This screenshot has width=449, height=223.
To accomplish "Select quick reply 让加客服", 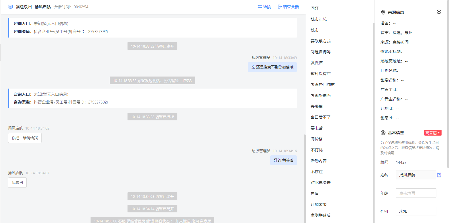I will coord(319,204).
